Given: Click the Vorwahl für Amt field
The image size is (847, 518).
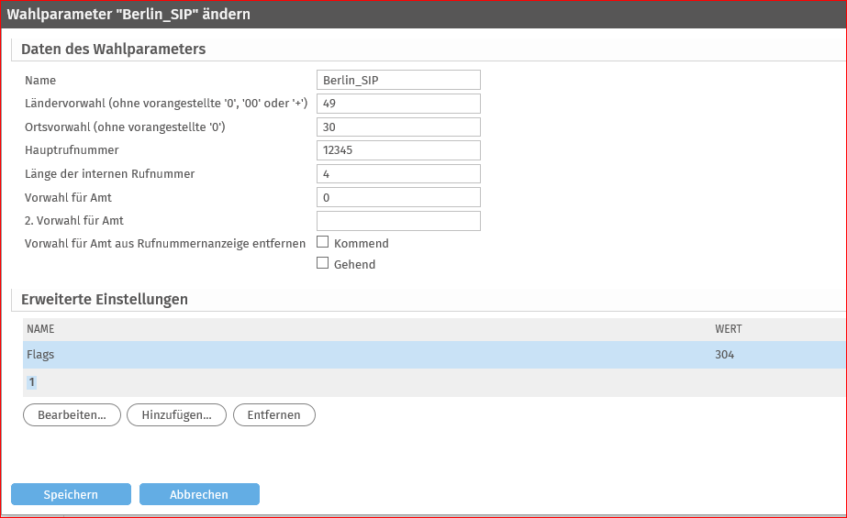Looking at the screenshot, I should 398,197.
